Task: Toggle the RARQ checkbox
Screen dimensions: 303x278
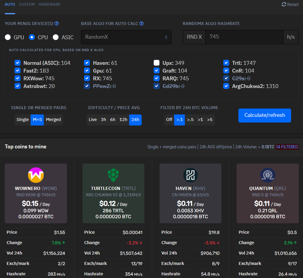Action: point(157,78)
